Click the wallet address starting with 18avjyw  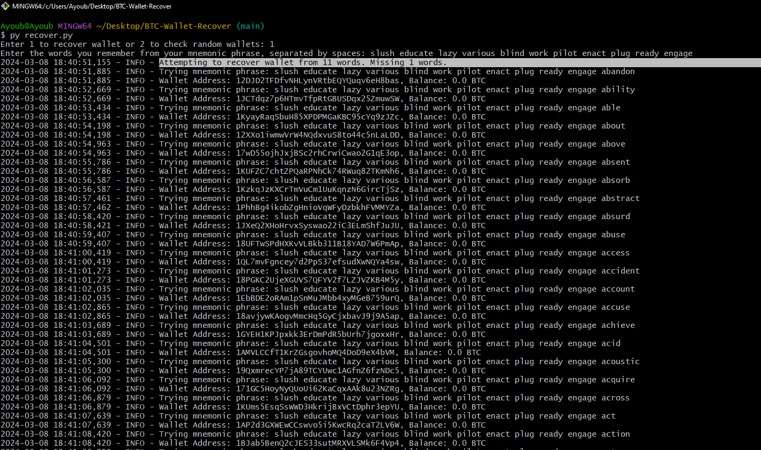[x=318, y=316]
